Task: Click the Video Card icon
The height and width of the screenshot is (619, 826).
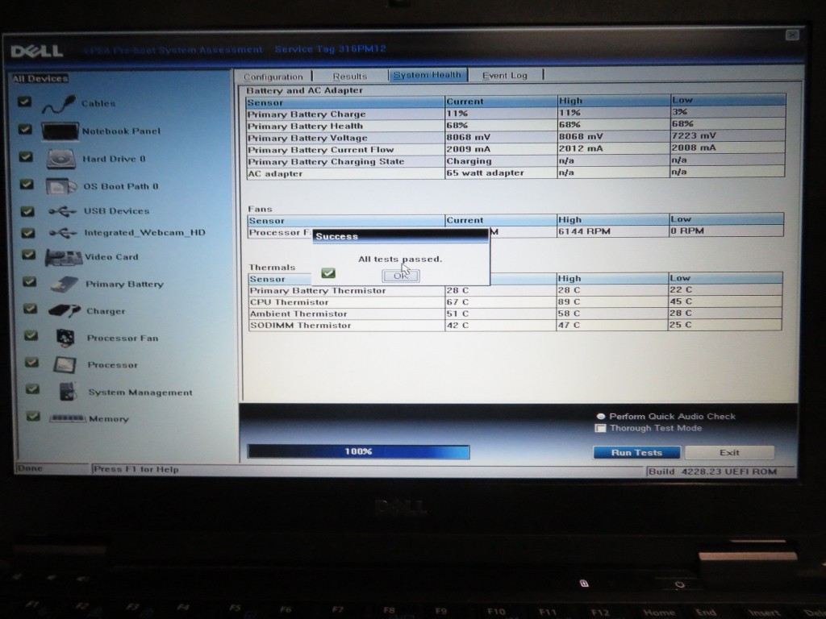Action: point(63,257)
